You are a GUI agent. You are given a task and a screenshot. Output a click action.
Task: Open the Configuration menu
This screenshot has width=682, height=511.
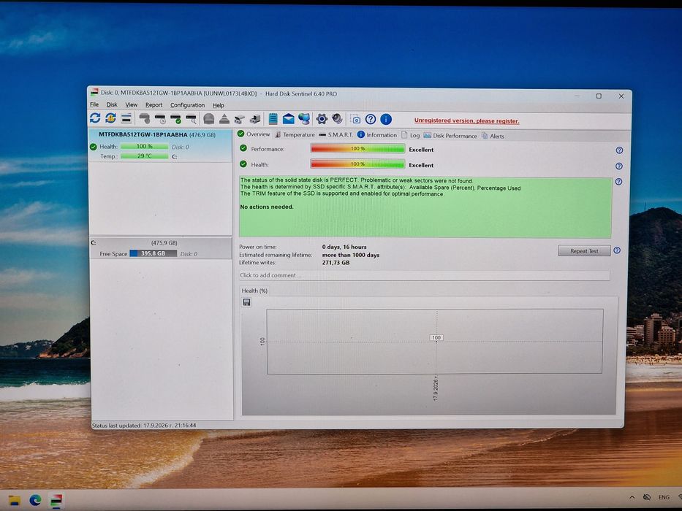(187, 105)
